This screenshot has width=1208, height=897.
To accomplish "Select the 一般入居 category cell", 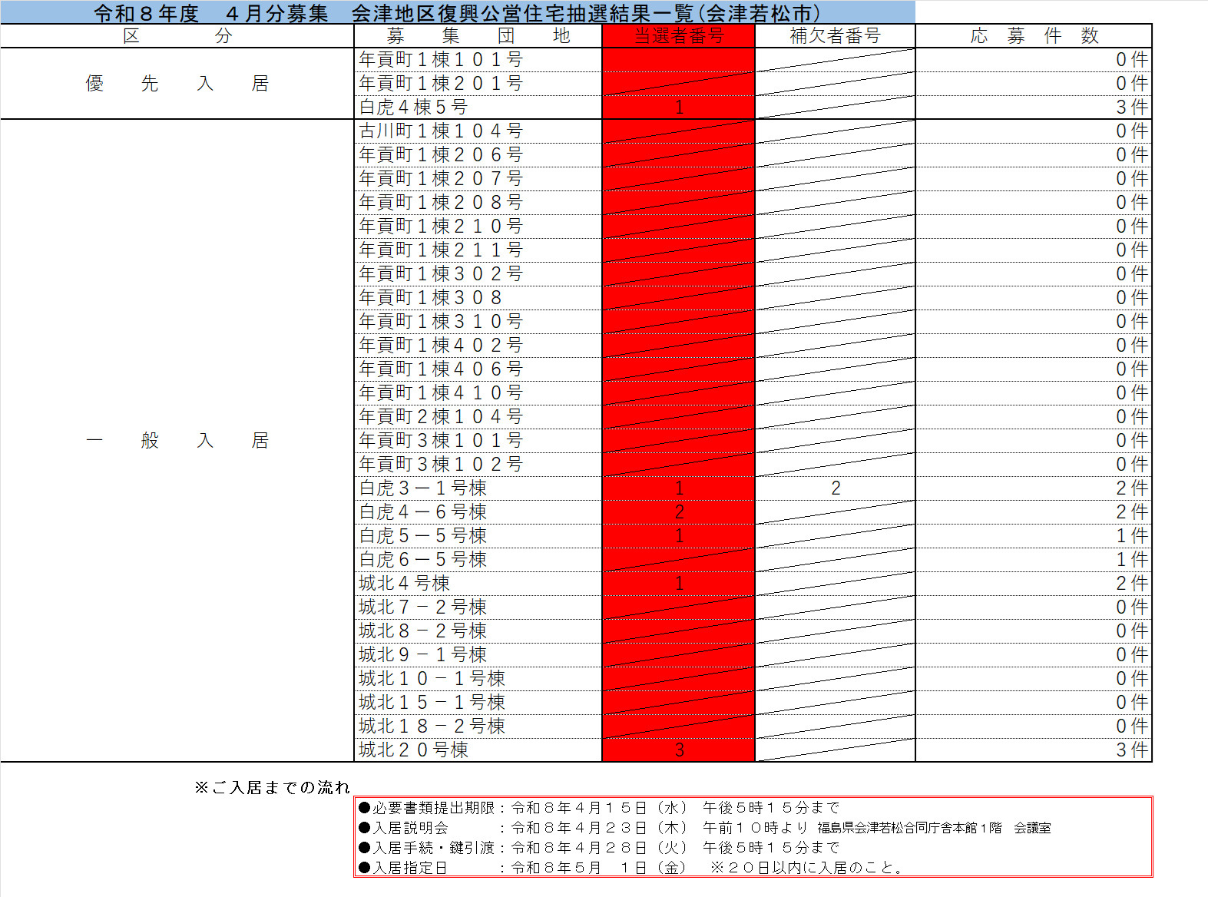I will point(177,441).
